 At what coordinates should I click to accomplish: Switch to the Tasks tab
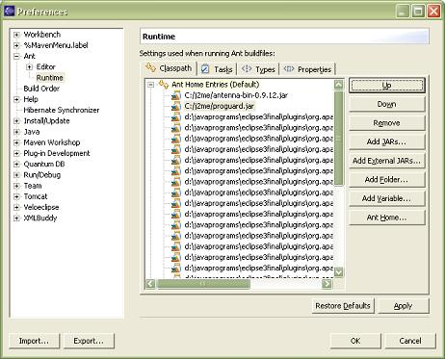[x=217, y=69]
